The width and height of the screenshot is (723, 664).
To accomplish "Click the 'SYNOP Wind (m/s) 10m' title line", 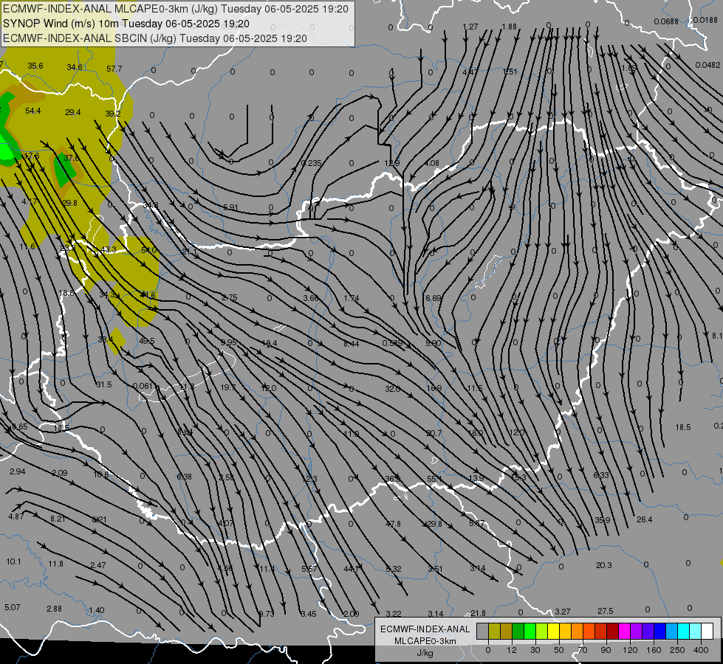I will [126, 24].
